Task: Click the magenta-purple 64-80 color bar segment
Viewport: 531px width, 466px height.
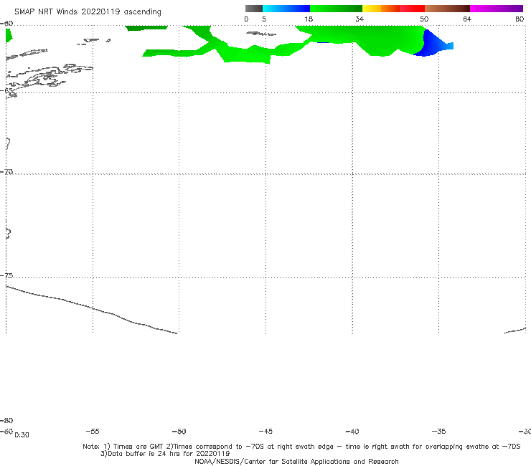Action: click(497, 9)
